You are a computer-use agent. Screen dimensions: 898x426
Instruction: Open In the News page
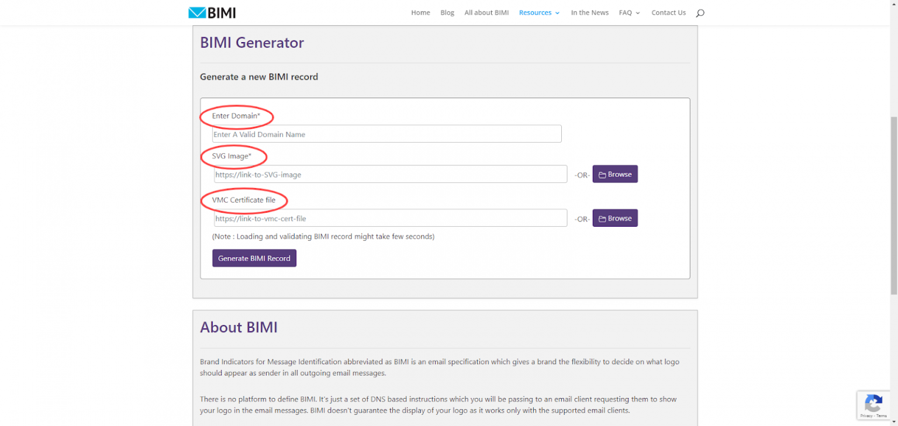(590, 13)
